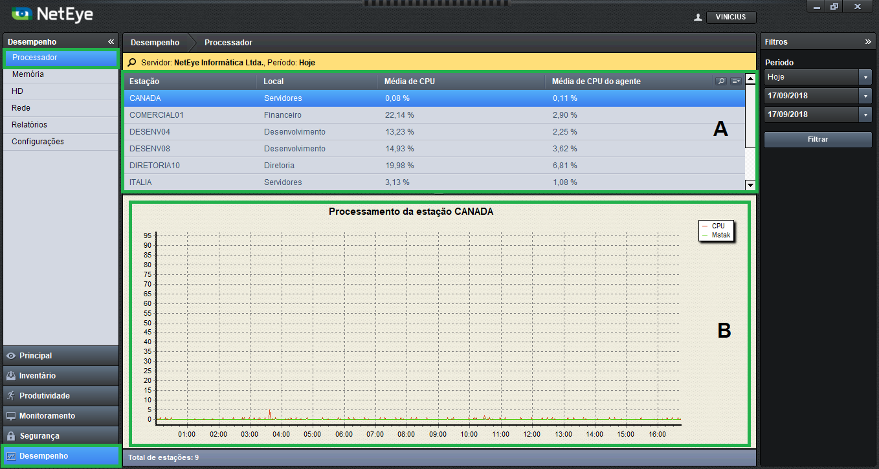Image resolution: width=879 pixels, height=469 pixels.
Task: Click the Inventário tray icon
Action: [x=11, y=376]
